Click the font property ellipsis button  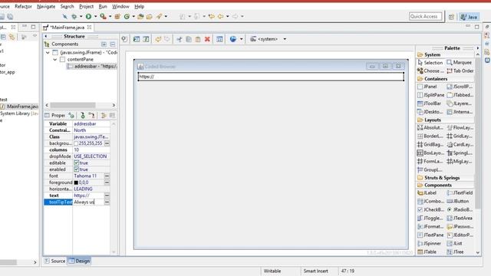pos(107,176)
